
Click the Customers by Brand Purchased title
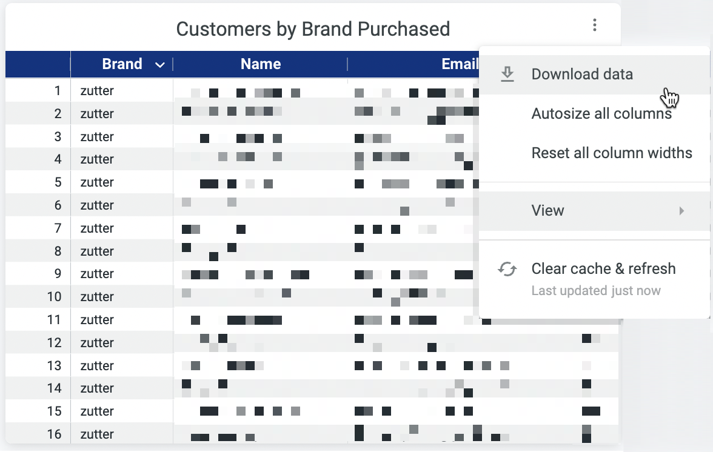[x=313, y=28]
